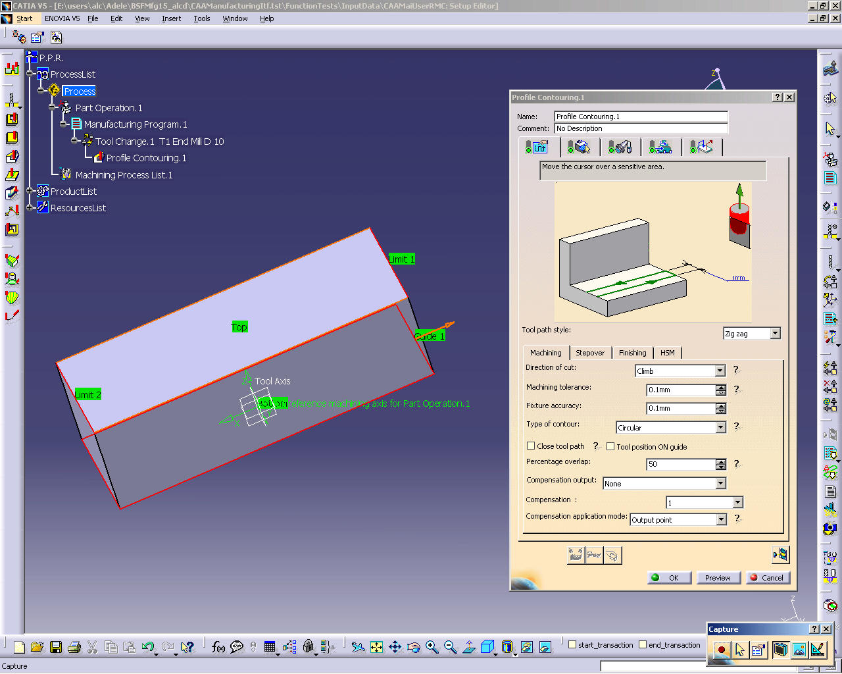The height and width of the screenshot is (674, 842).
Task: Toggle the start_transaction checkbox
Action: [x=572, y=644]
